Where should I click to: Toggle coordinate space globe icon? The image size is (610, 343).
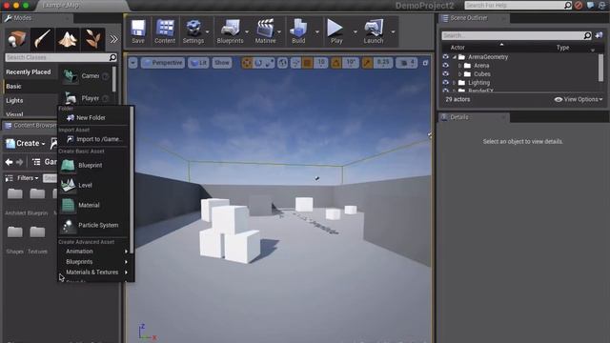[283, 63]
